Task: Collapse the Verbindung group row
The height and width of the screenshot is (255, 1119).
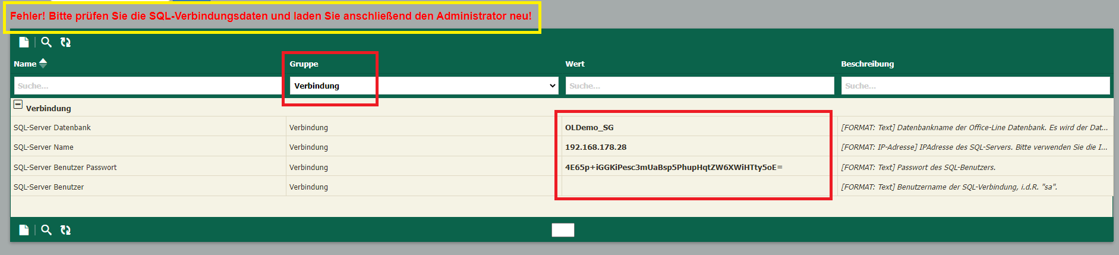Action: point(18,105)
